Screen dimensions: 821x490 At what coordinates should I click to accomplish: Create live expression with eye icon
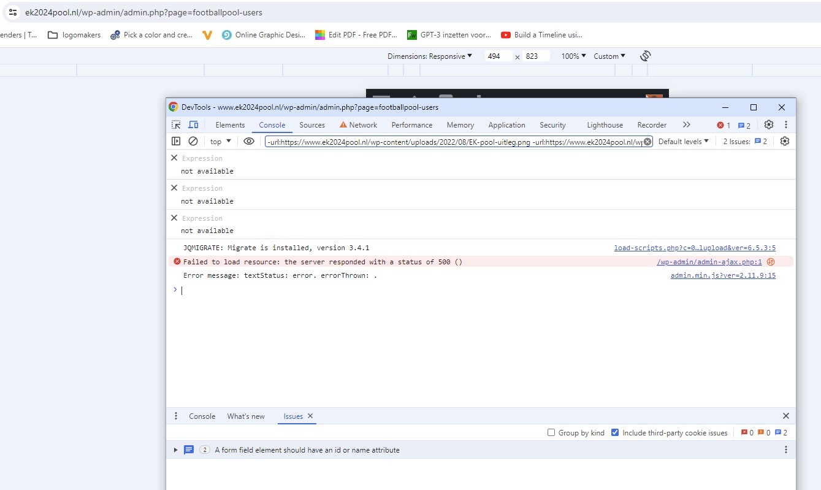tap(248, 141)
